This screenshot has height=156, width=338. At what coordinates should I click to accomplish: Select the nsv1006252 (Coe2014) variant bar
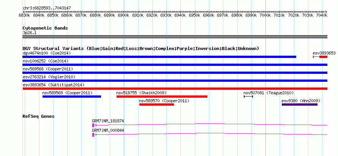pos(175,65)
